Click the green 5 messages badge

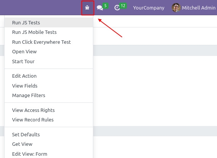pyautogui.click(x=105, y=6)
